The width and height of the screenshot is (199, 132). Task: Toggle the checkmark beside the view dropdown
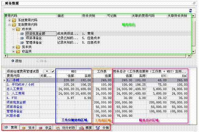(53, 71)
